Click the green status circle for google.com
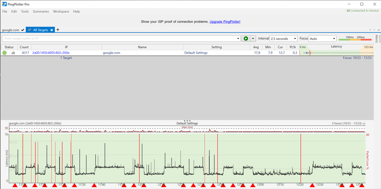This screenshot has height=189, width=381. (x=5, y=53)
